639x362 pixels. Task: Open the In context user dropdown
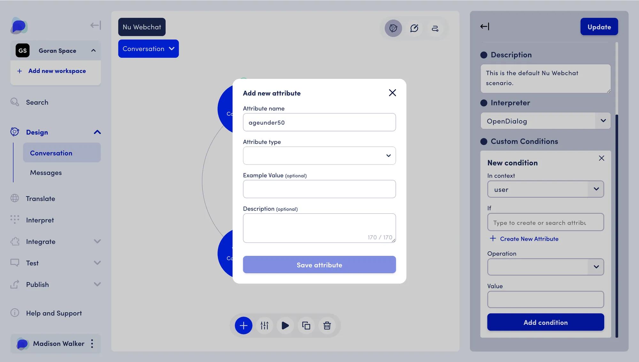[x=546, y=189]
